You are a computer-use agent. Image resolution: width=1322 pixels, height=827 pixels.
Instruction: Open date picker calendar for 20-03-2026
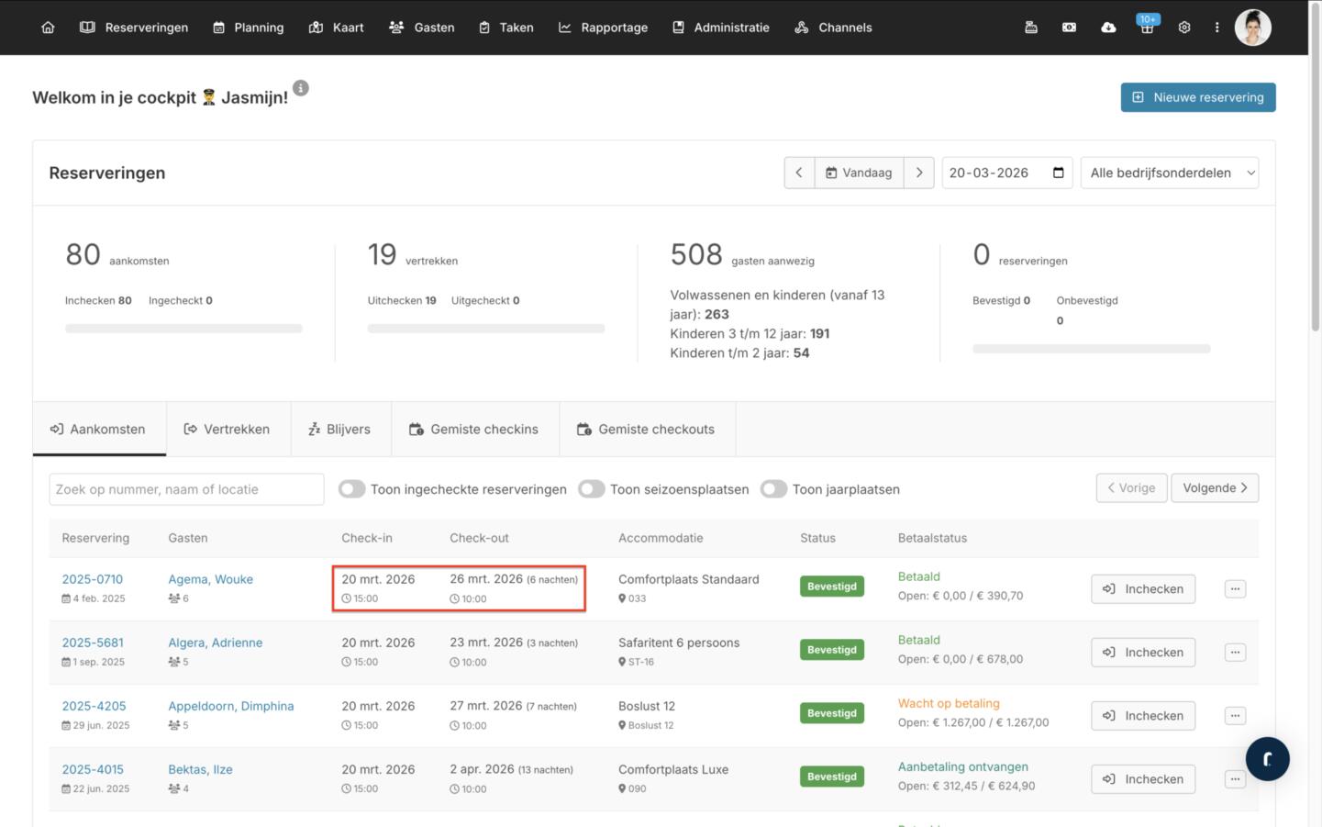coord(1058,173)
